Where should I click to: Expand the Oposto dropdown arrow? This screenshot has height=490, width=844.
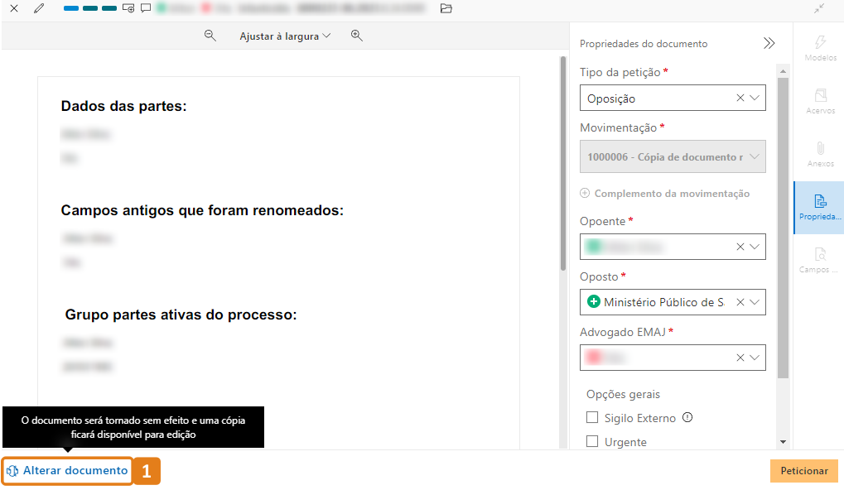click(x=755, y=302)
